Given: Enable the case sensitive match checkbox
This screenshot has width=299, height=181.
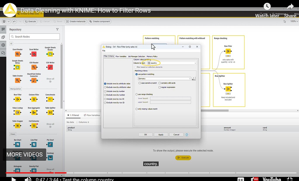Looking at the screenshot, I should [140, 83].
